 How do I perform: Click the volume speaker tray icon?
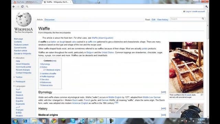point(194,121)
